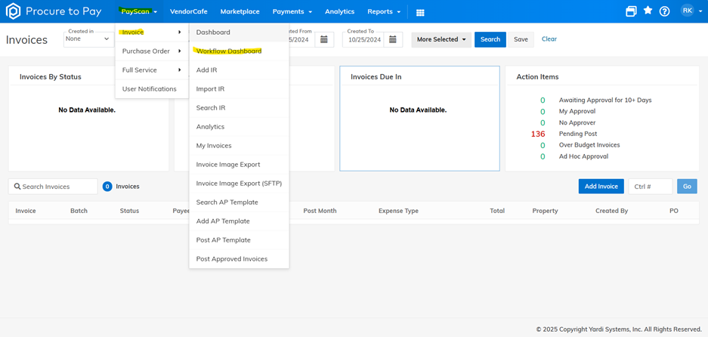
Task: Select Post Approved Invoices
Action: [239, 259]
